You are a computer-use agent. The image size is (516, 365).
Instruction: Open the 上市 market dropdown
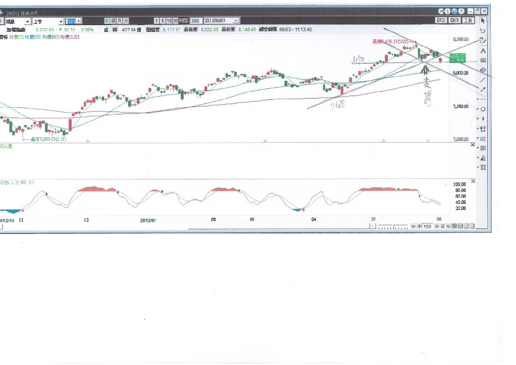pos(61,21)
